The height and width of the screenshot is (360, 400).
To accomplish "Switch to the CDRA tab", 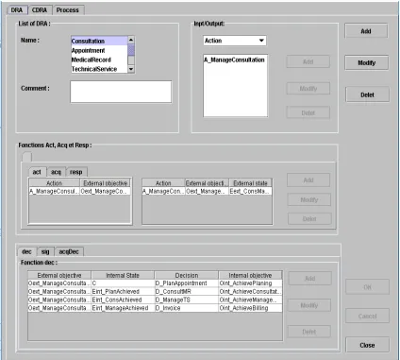I will tap(40, 10).
